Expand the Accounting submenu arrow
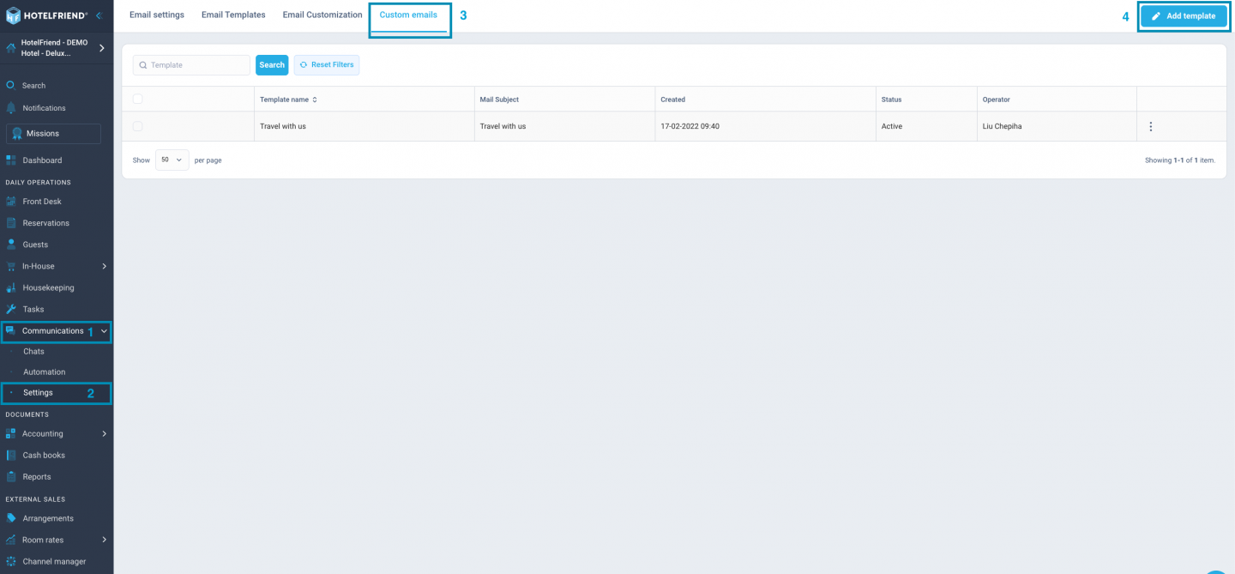Screen dimensions: 1235x574 tap(105, 433)
